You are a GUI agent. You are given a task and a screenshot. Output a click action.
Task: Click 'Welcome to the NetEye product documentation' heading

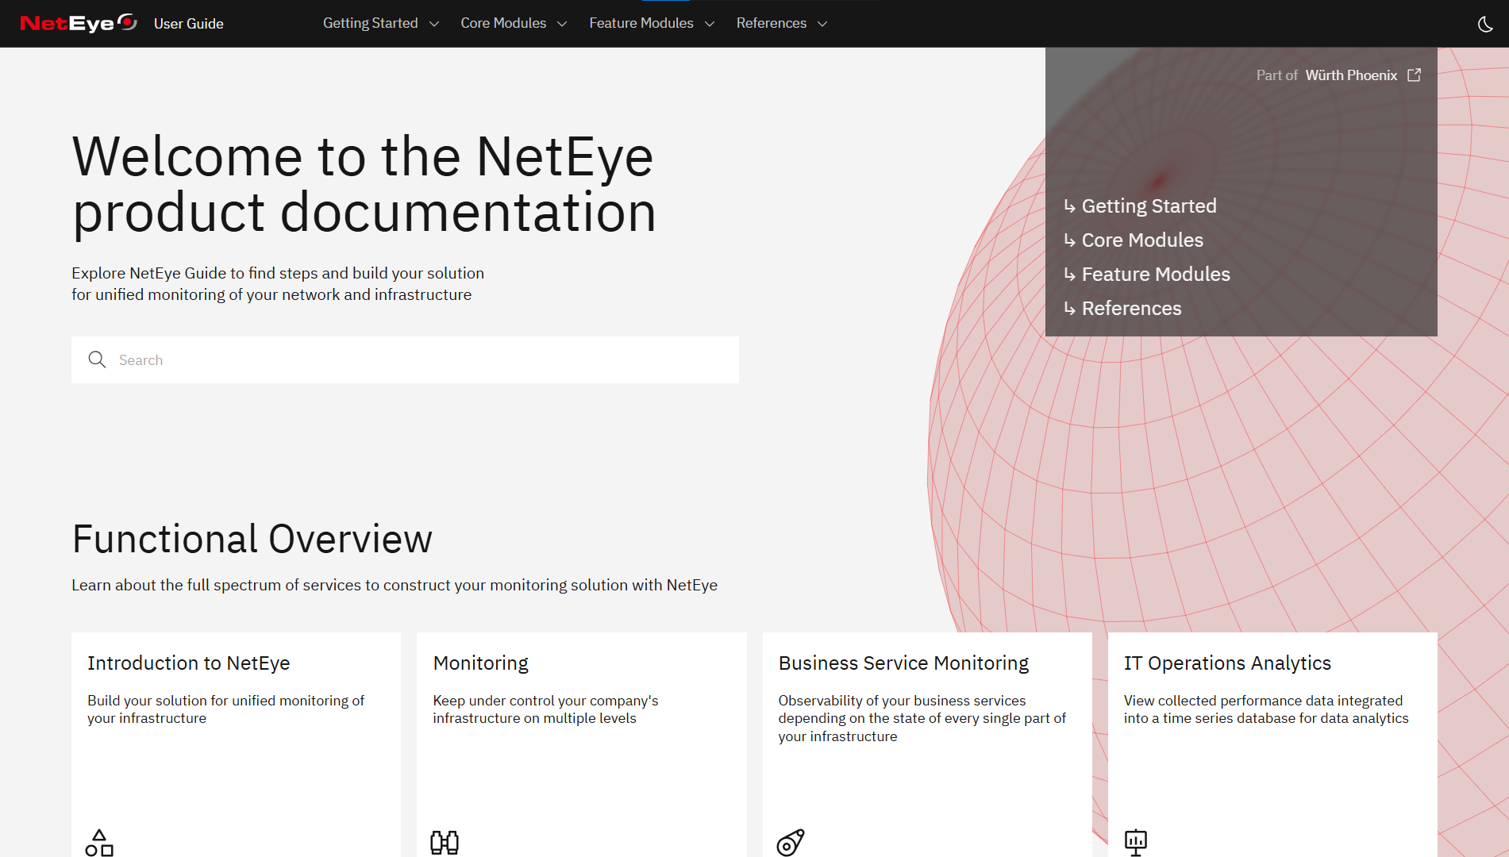tap(364, 184)
